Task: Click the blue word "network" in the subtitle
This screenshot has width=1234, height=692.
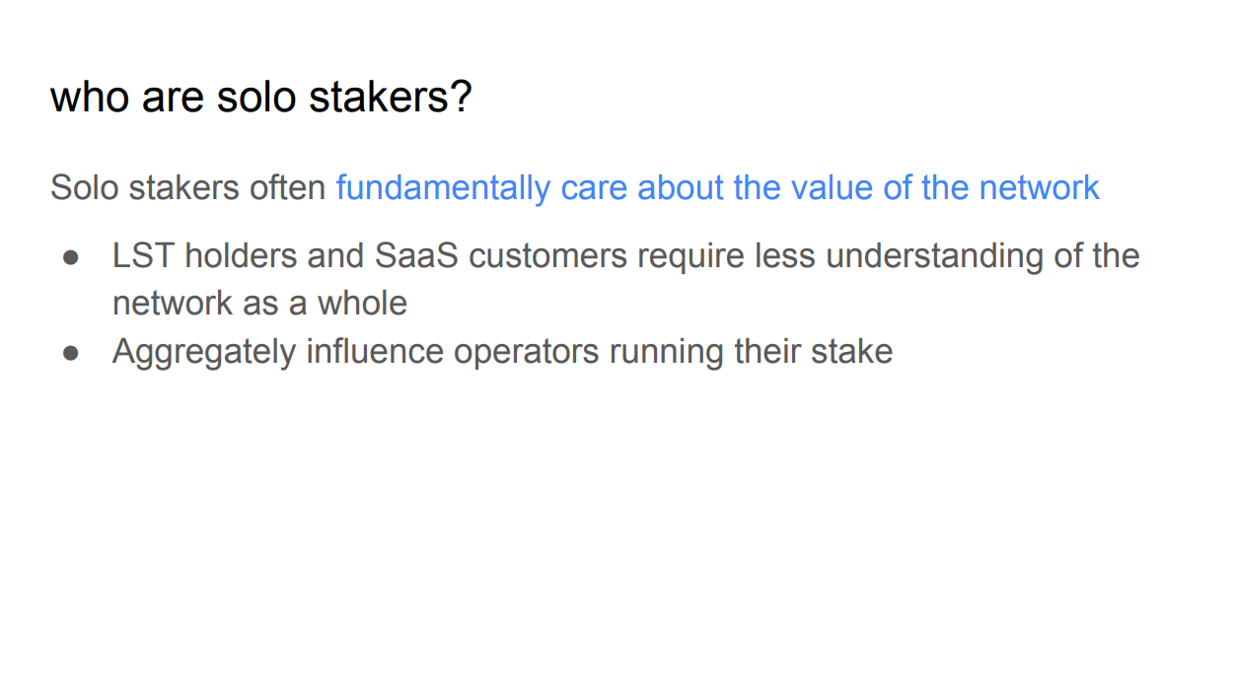Action: click(1039, 187)
